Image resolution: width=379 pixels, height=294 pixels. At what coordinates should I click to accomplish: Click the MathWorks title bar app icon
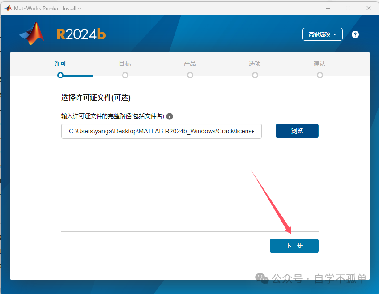pos(8,8)
